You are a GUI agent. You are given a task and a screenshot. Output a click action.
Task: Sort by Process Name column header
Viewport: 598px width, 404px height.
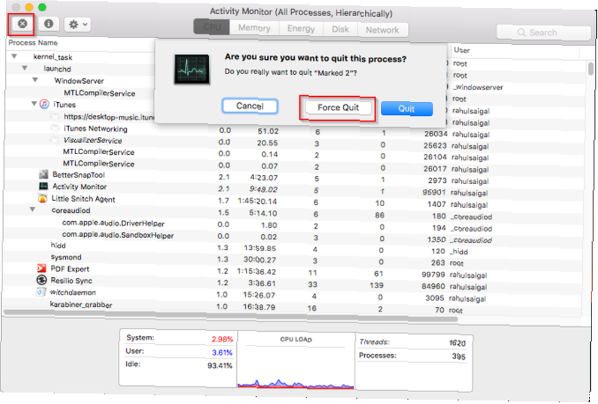coord(33,42)
